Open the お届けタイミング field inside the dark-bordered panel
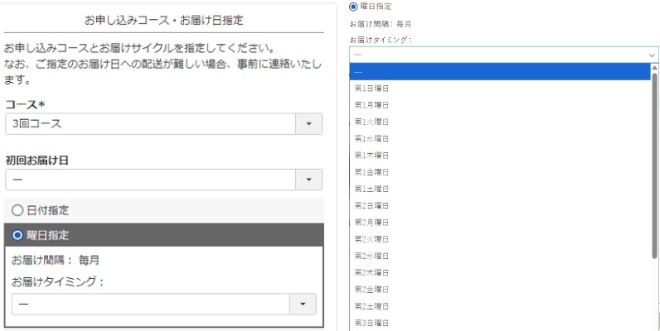This screenshot has height=331, width=660. (149, 305)
